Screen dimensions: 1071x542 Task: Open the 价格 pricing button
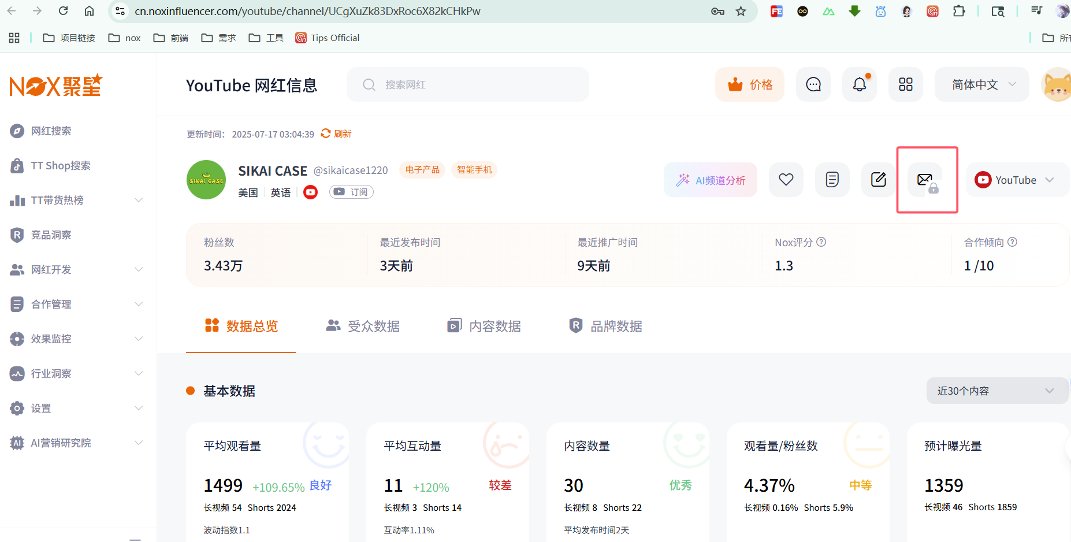click(750, 84)
